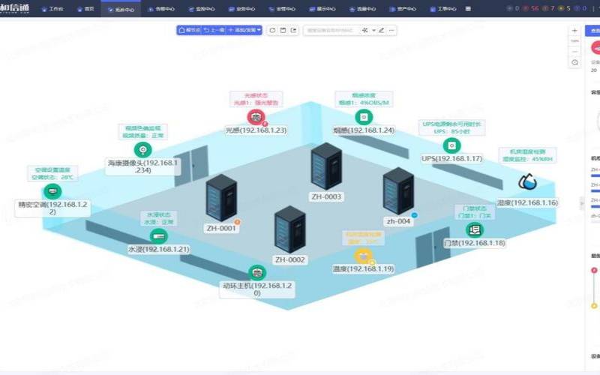
Task: Click the label 水浸(192.168.1.21)
Action: [158, 250]
